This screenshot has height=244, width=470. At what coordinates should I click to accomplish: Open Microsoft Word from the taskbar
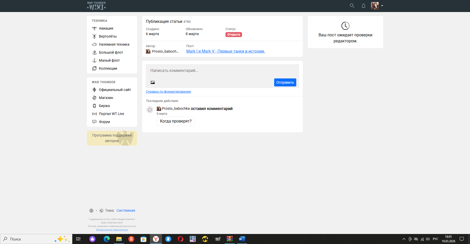[242, 239]
